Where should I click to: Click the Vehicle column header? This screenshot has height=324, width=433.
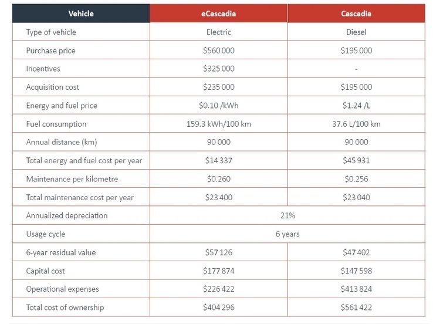click(x=81, y=14)
